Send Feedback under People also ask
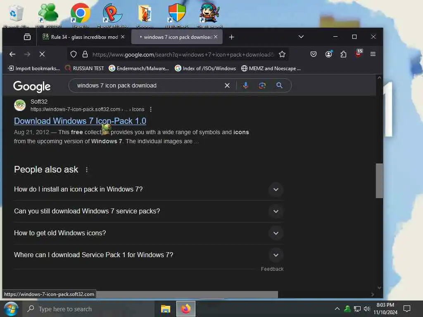 [272, 269]
